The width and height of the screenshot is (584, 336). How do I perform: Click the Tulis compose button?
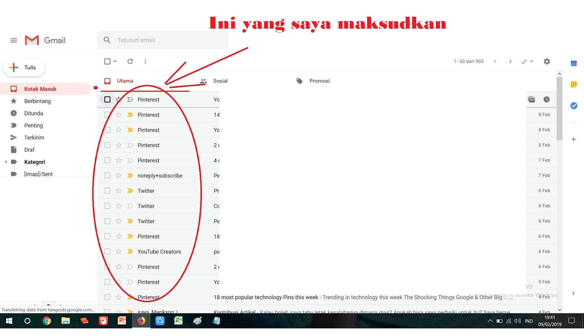(x=23, y=67)
